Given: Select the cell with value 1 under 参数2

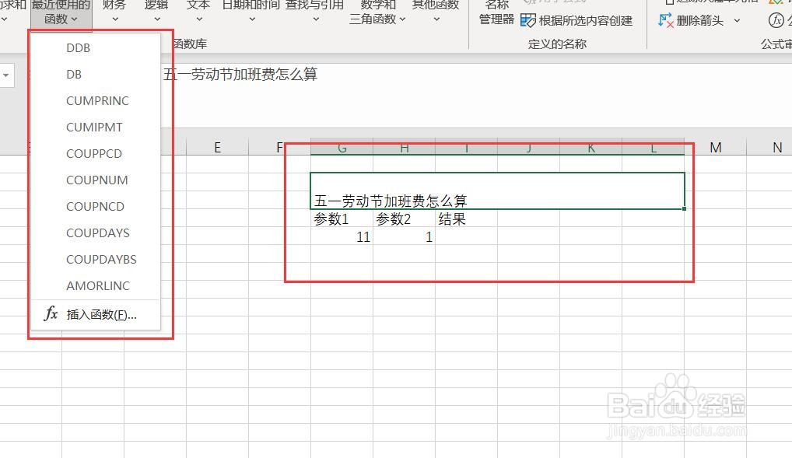Looking at the screenshot, I should point(404,237).
